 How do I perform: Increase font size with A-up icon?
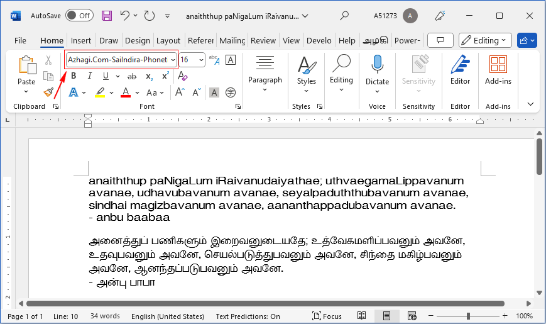pos(180,92)
